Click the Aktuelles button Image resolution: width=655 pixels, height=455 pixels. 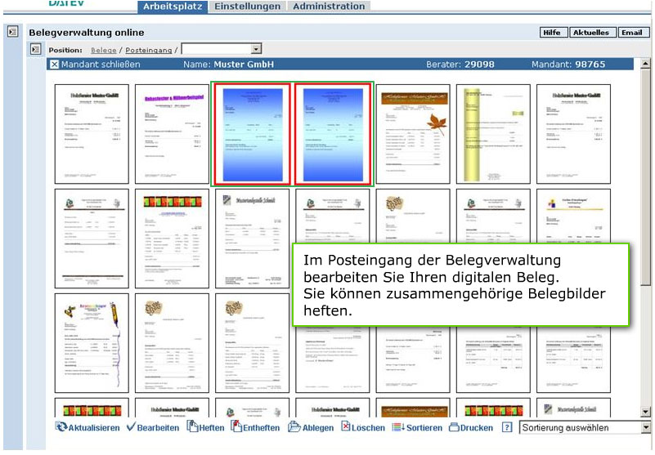click(x=591, y=33)
